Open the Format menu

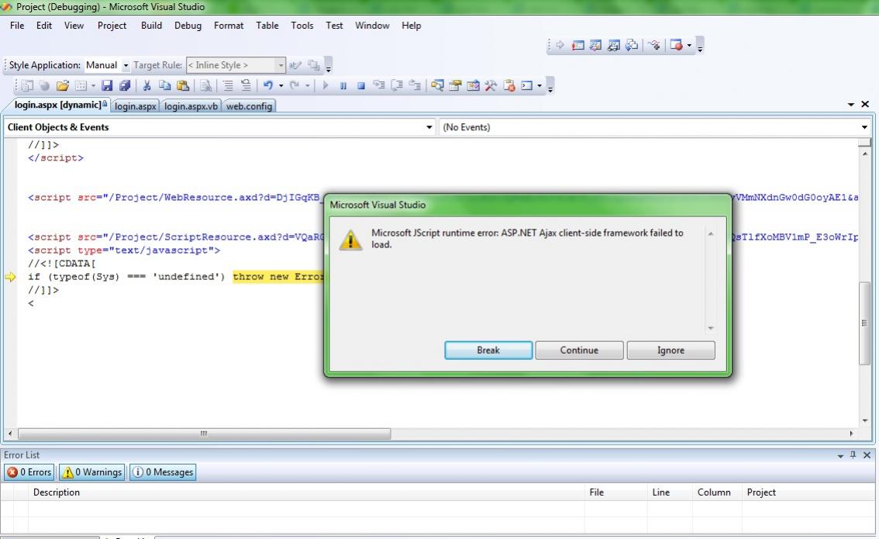point(229,26)
